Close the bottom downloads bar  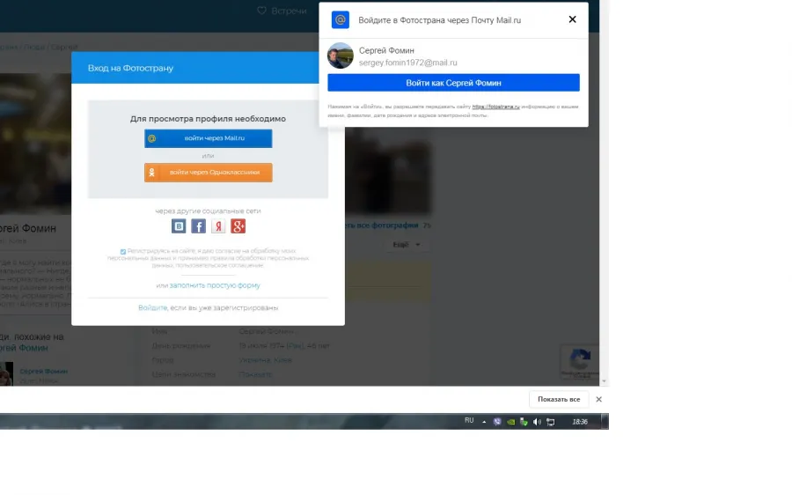pos(598,400)
